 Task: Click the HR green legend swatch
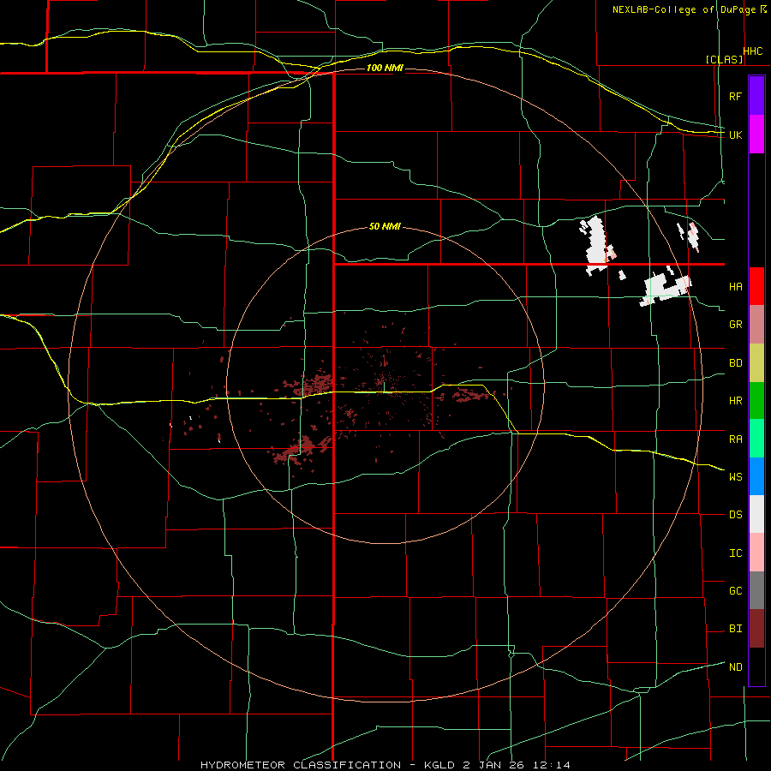[756, 401]
